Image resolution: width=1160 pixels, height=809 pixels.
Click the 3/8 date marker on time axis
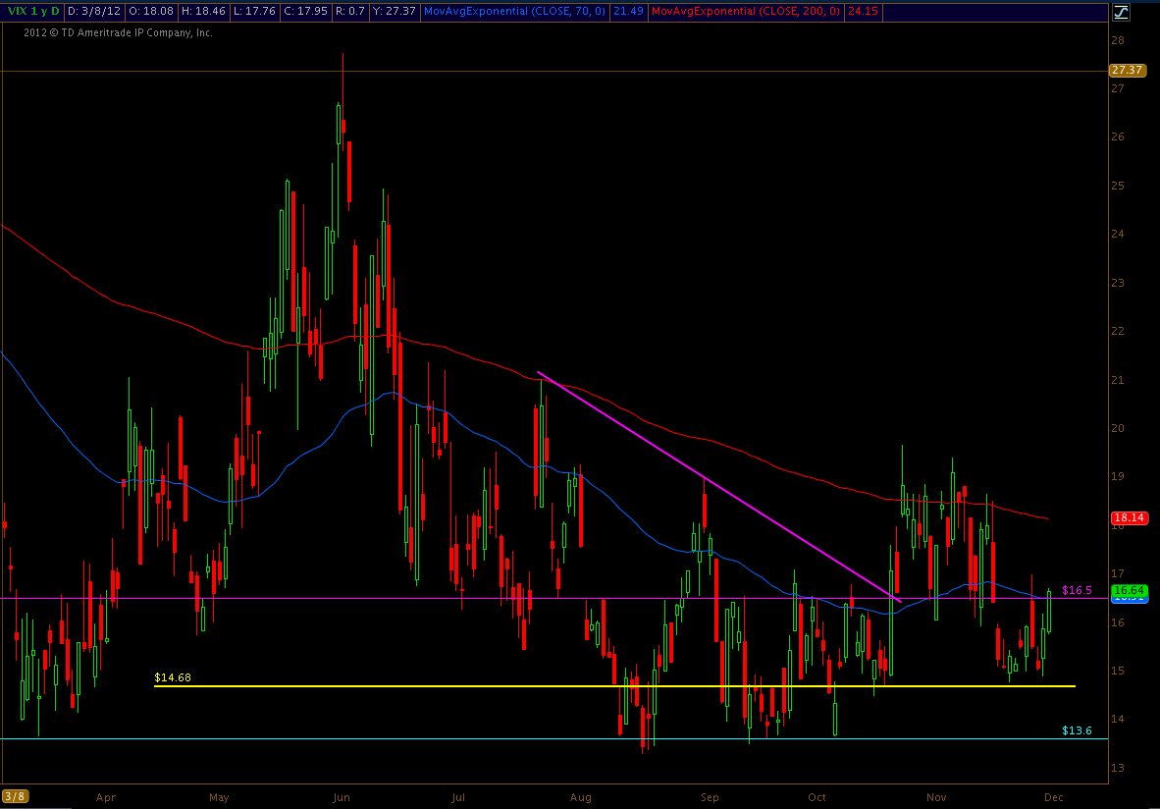15,795
